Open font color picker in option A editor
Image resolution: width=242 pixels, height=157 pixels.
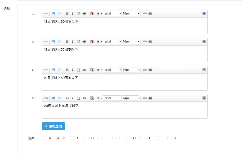[99, 13]
